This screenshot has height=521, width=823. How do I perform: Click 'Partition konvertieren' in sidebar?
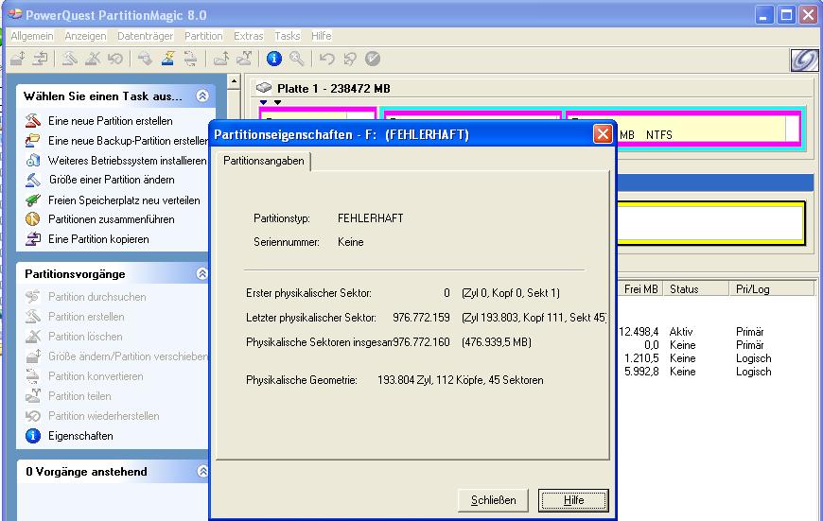96,376
